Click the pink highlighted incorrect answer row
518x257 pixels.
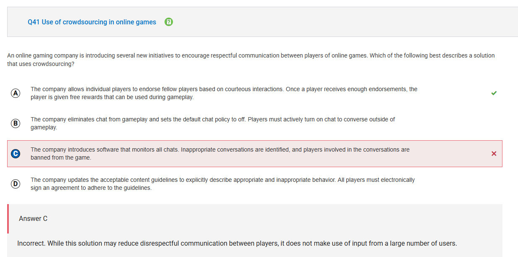click(255, 154)
